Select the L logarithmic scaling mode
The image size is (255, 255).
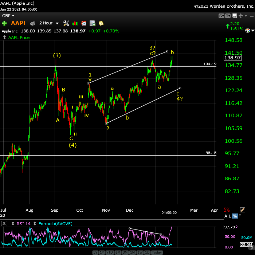[x=230, y=216]
